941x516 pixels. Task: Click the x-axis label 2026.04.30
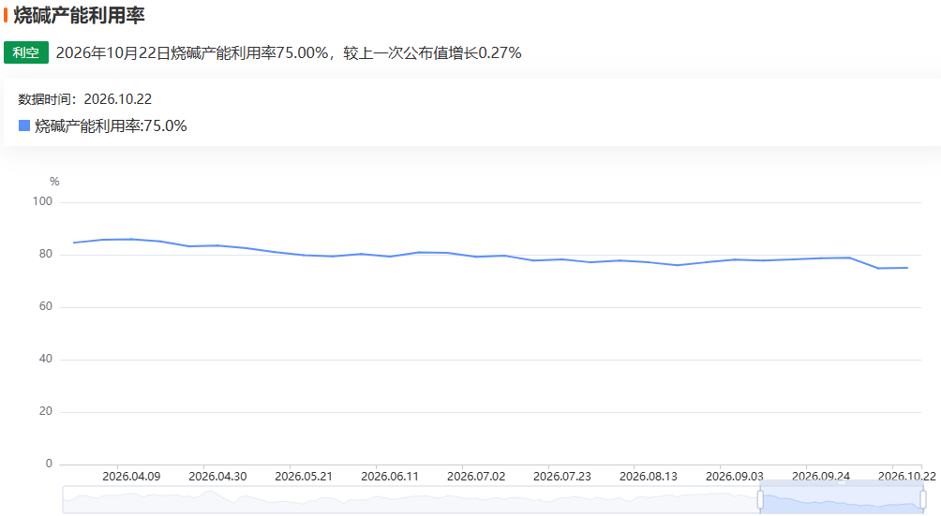coord(217,477)
